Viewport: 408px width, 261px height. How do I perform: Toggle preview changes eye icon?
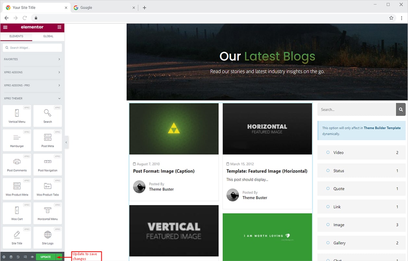(32, 257)
